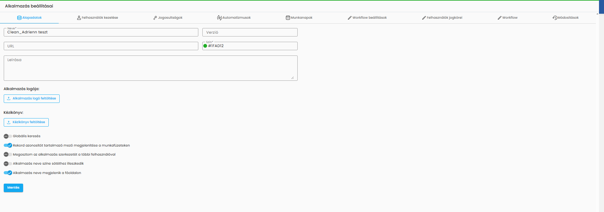Click the user icon of Felhasználók kezelése

click(x=79, y=18)
